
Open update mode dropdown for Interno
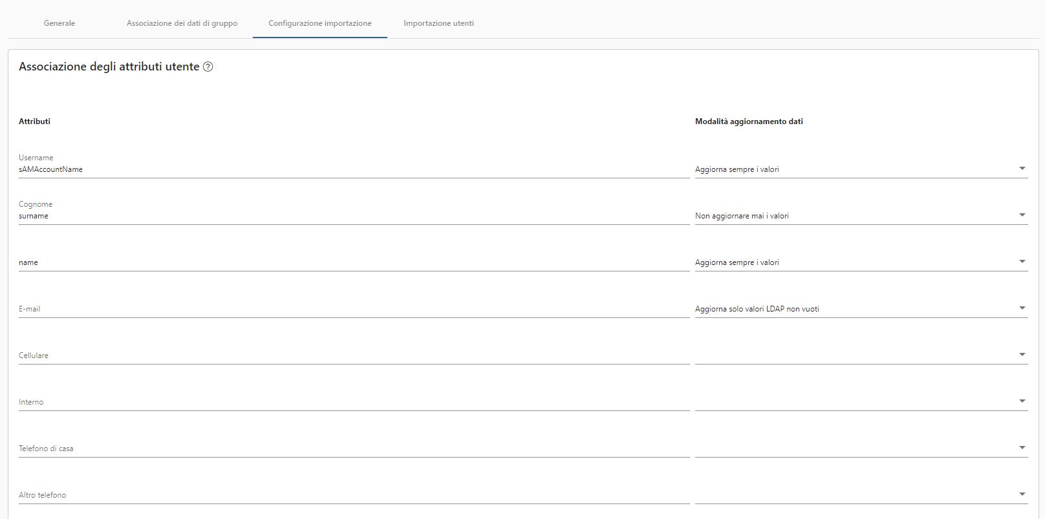click(861, 402)
